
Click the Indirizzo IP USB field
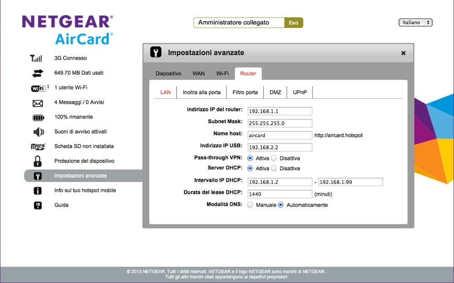click(x=280, y=148)
